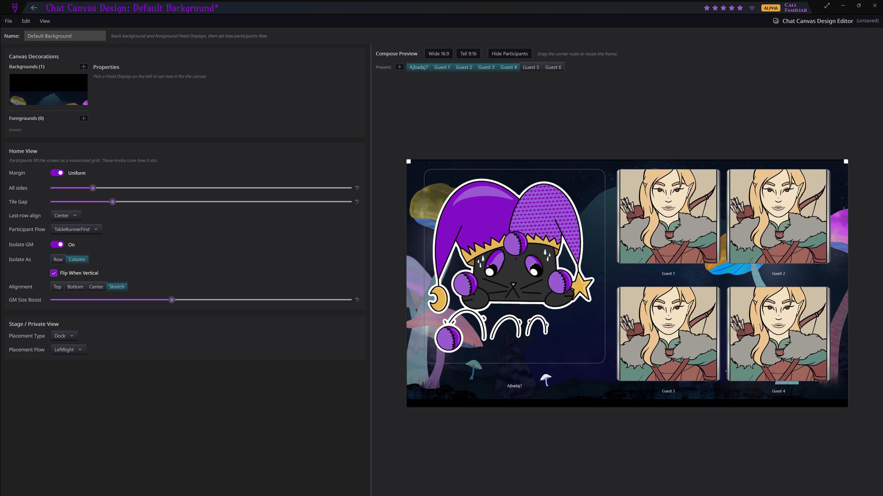Click the back arrow icon in title bar
The height and width of the screenshot is (496, 883).
[x=34, y=8]
